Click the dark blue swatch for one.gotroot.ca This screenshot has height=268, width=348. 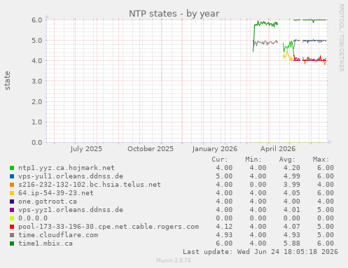coord(12,202)
